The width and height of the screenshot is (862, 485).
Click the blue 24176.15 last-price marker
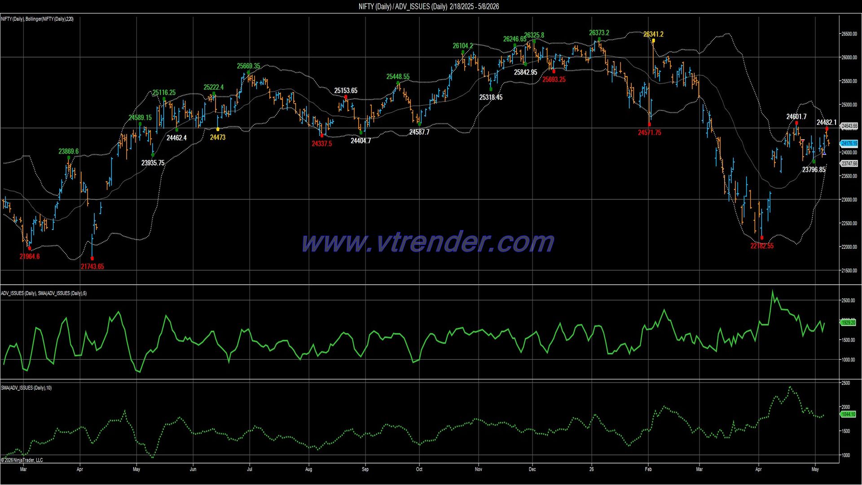click(x=849, y=144)
